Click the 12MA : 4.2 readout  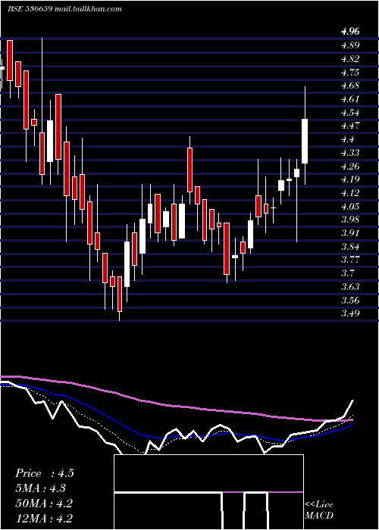pyautogui.click(x=44, y=518)
